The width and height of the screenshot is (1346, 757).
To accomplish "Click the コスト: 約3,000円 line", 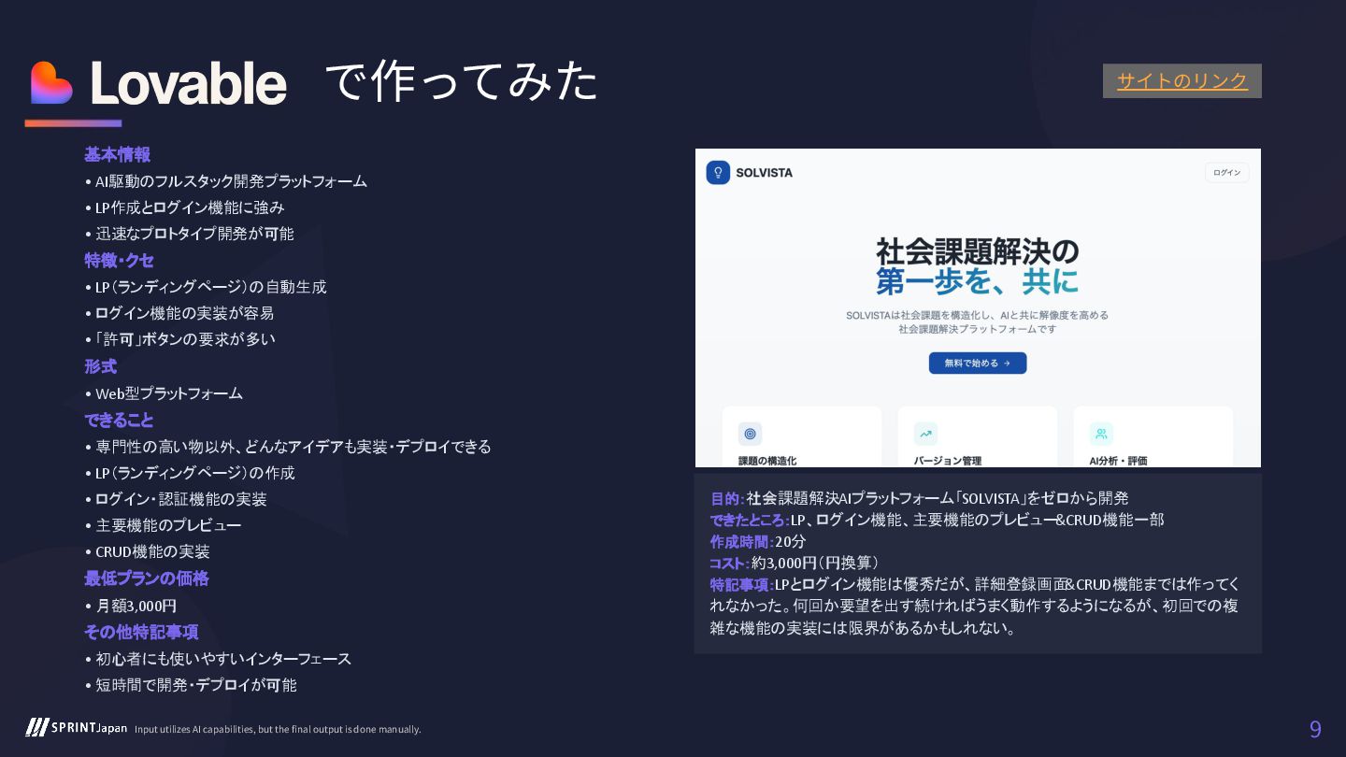I will click(794, 563).
